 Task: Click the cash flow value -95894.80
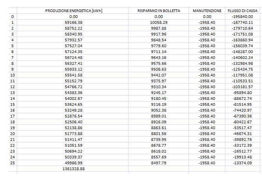[x=242, y=93]
